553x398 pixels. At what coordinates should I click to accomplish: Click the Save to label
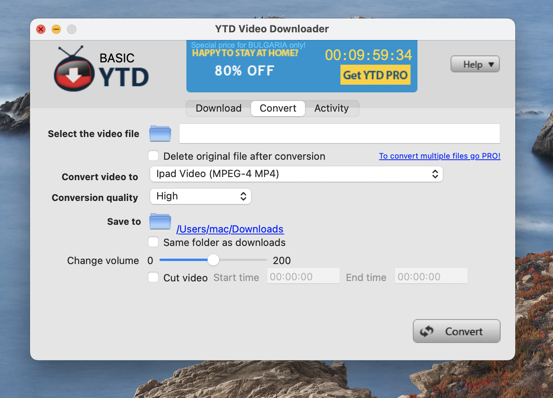tap(124, 222)
